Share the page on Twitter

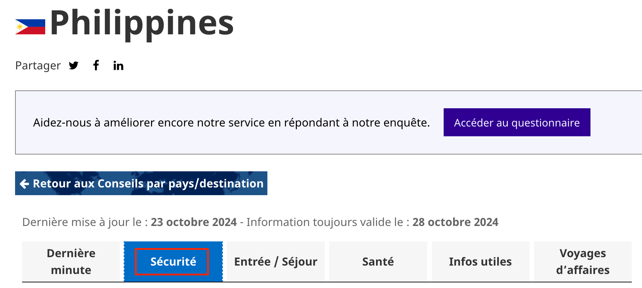tap(74, 66)
